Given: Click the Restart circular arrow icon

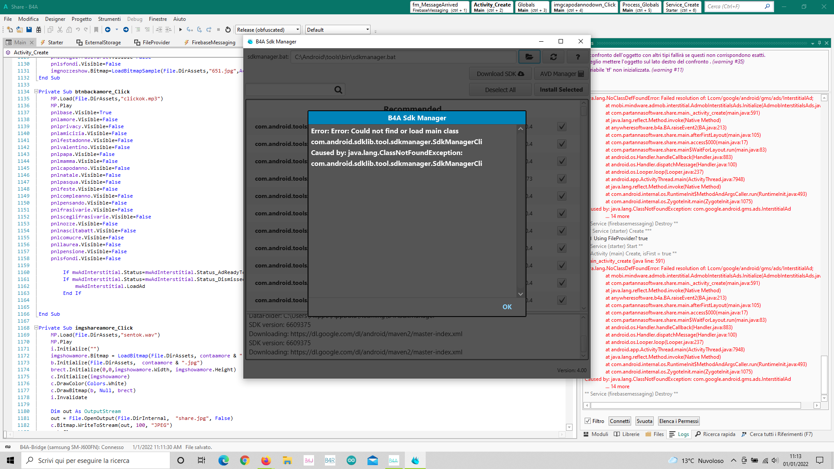Looking at the screenshot, I should 228,30.
